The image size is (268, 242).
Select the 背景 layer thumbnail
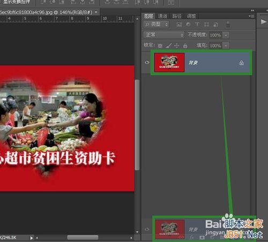point(169,63)
